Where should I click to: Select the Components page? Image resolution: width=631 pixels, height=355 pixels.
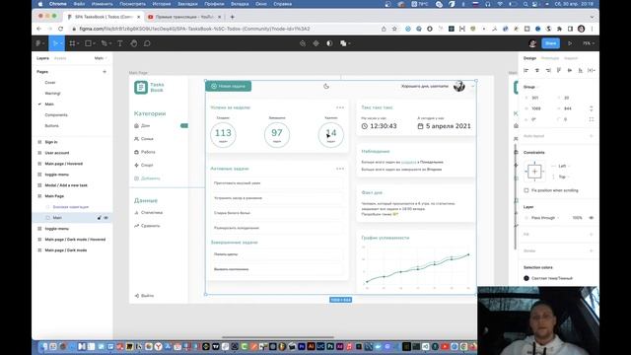56,115
